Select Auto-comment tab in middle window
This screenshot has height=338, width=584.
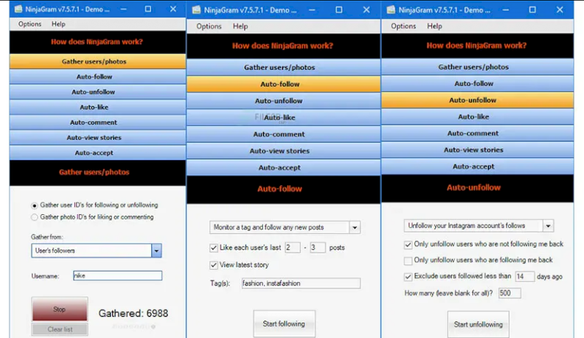(x=283, y=134)
